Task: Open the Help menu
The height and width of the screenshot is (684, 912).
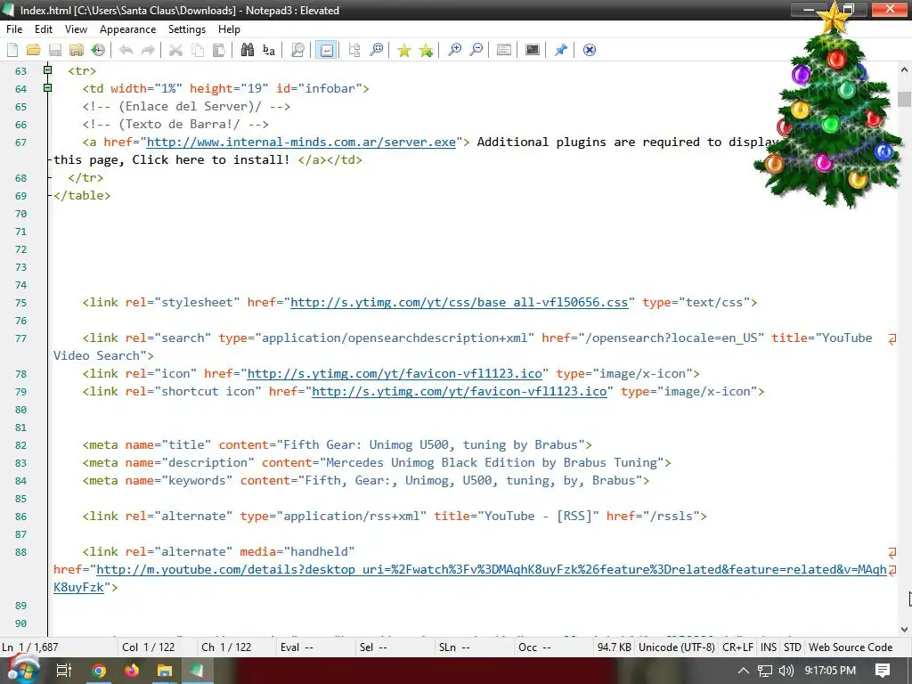Action: [x=229, y=29]
